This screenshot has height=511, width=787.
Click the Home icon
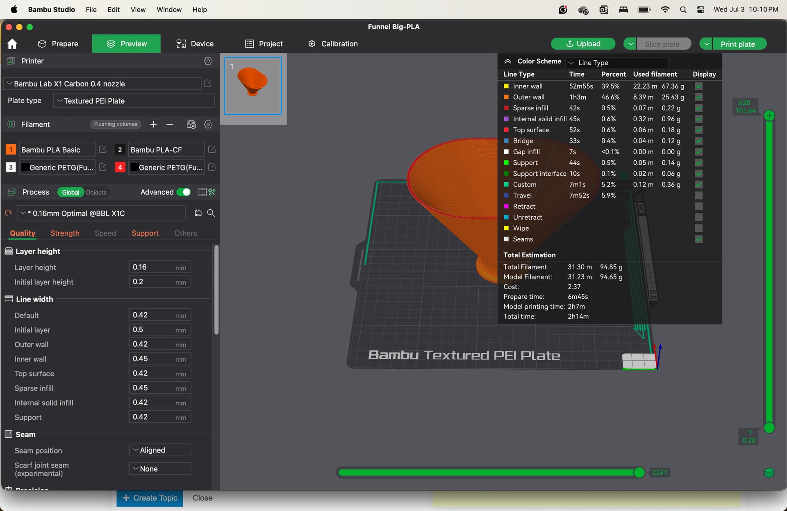(12, 44)
